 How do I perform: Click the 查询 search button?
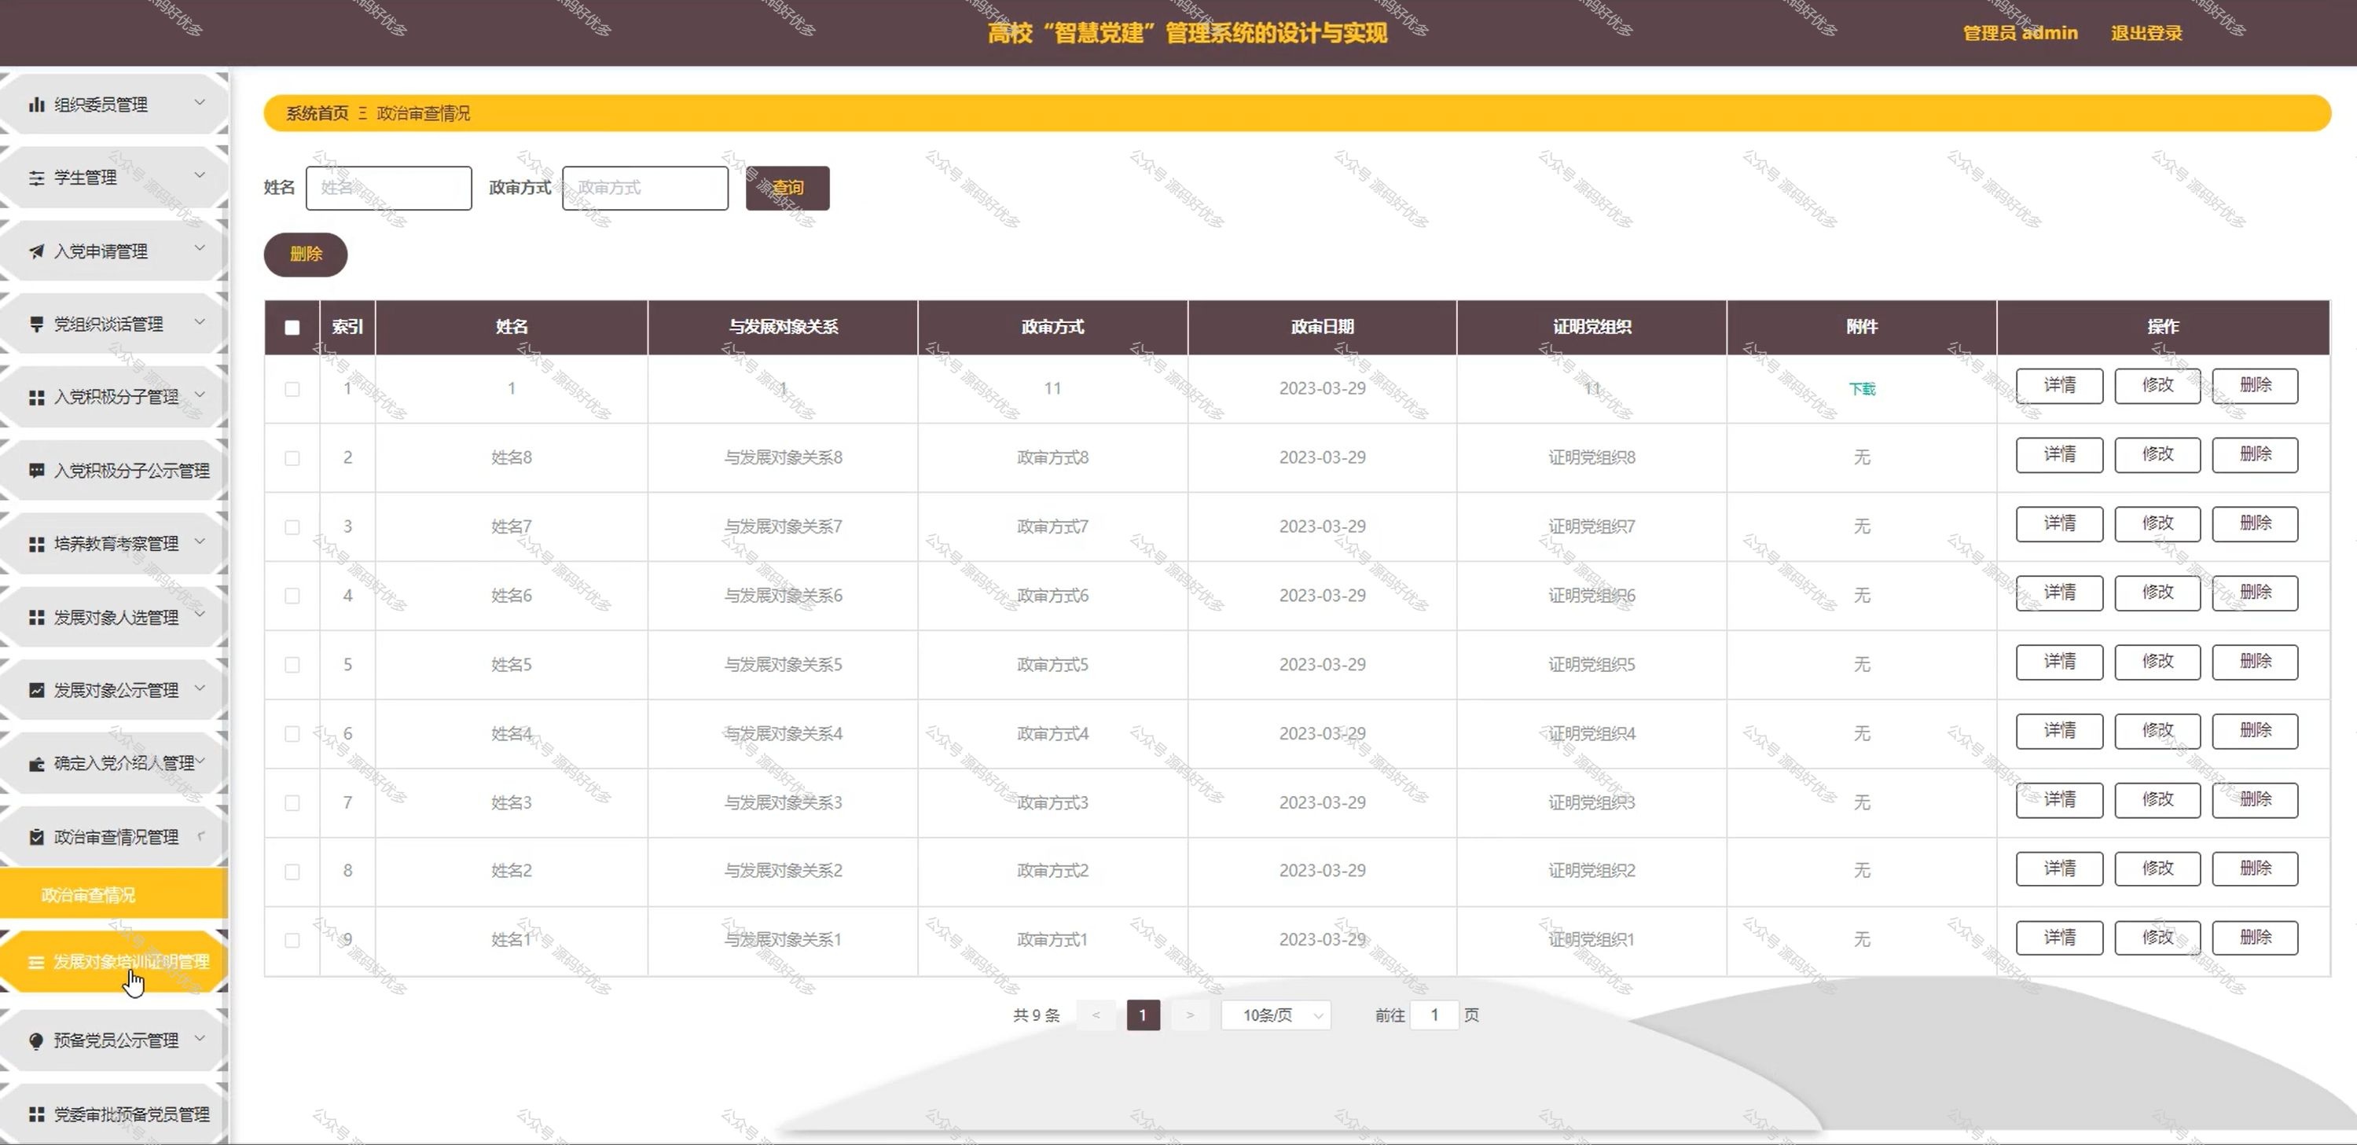coord(787,188)
